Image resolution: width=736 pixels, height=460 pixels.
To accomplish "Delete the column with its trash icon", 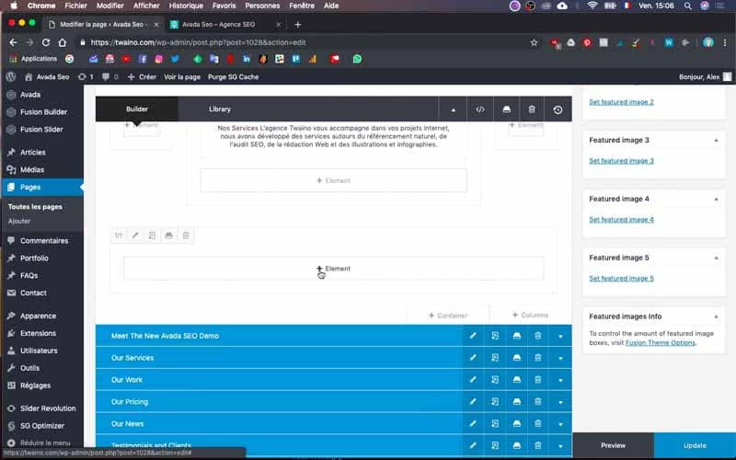I will (x=186, y=236).
